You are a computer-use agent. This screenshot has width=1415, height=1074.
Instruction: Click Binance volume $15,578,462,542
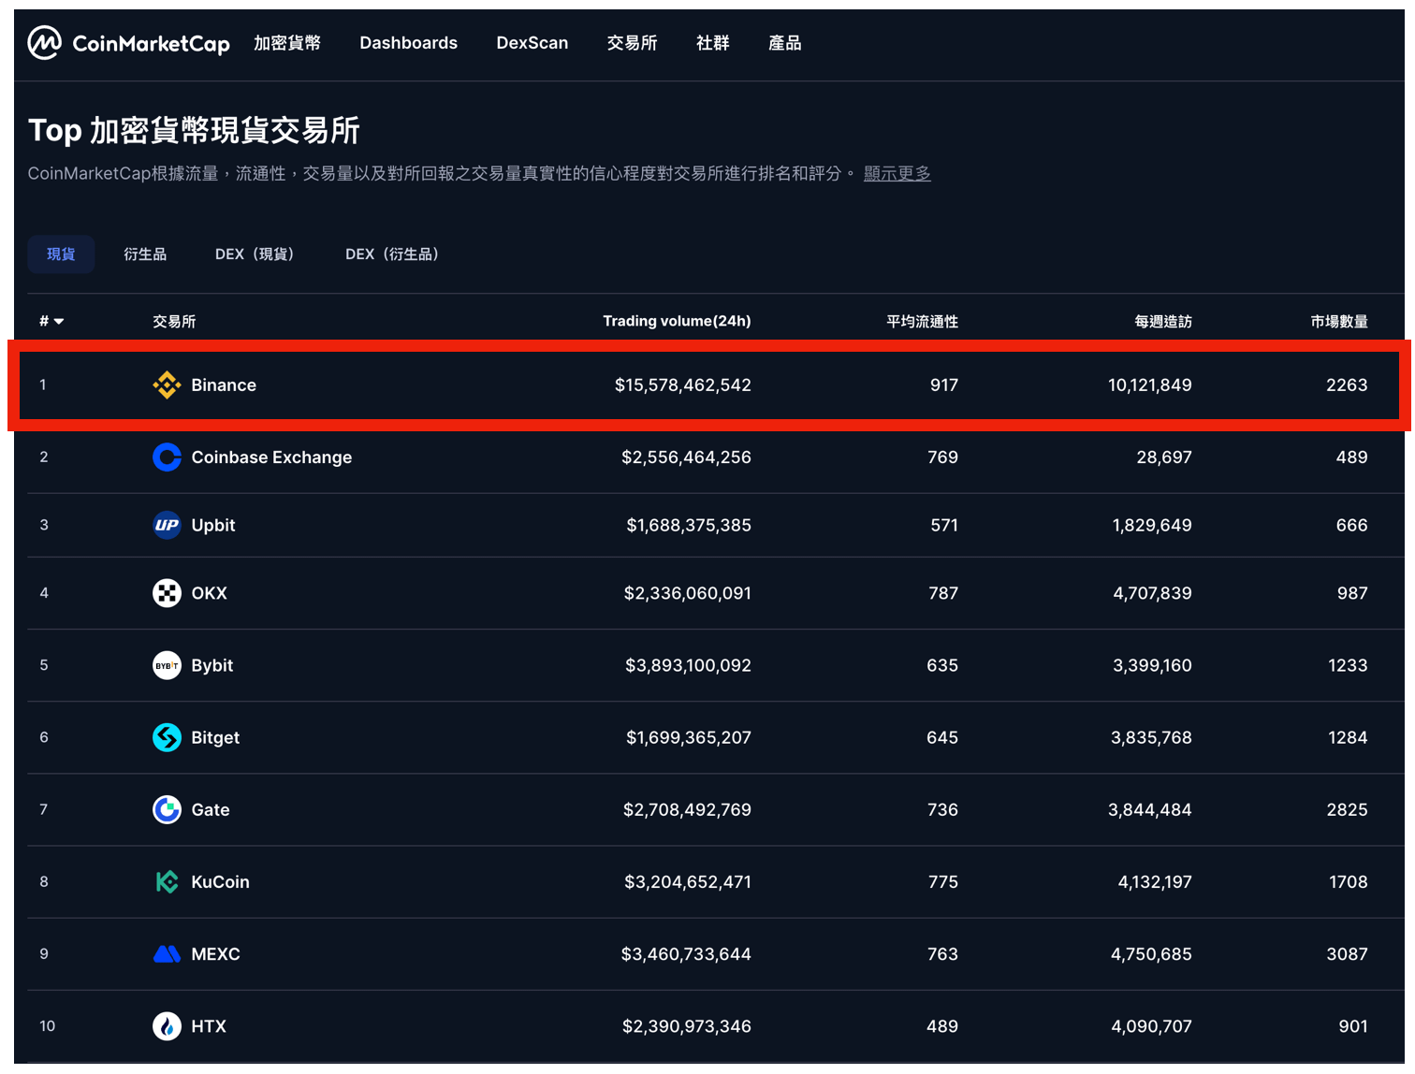683,385
